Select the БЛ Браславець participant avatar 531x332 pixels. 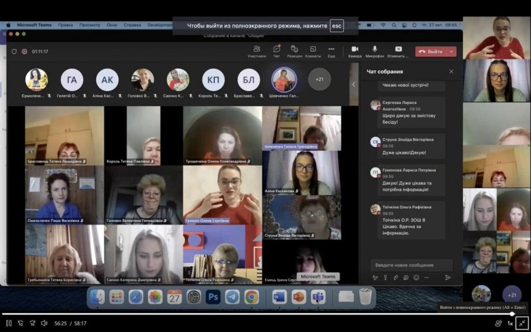click(x=249, y=79)
